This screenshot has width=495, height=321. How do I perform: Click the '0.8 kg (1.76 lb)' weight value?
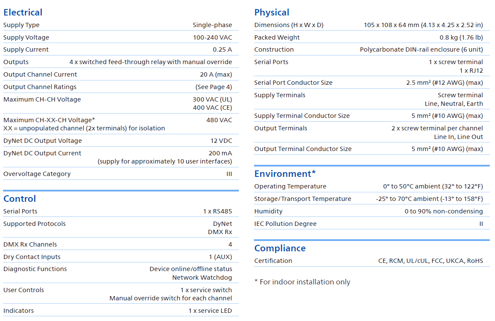click(x=461, y=37)
